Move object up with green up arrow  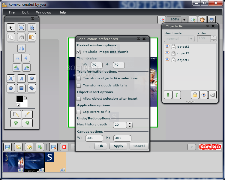click(177, 95)
